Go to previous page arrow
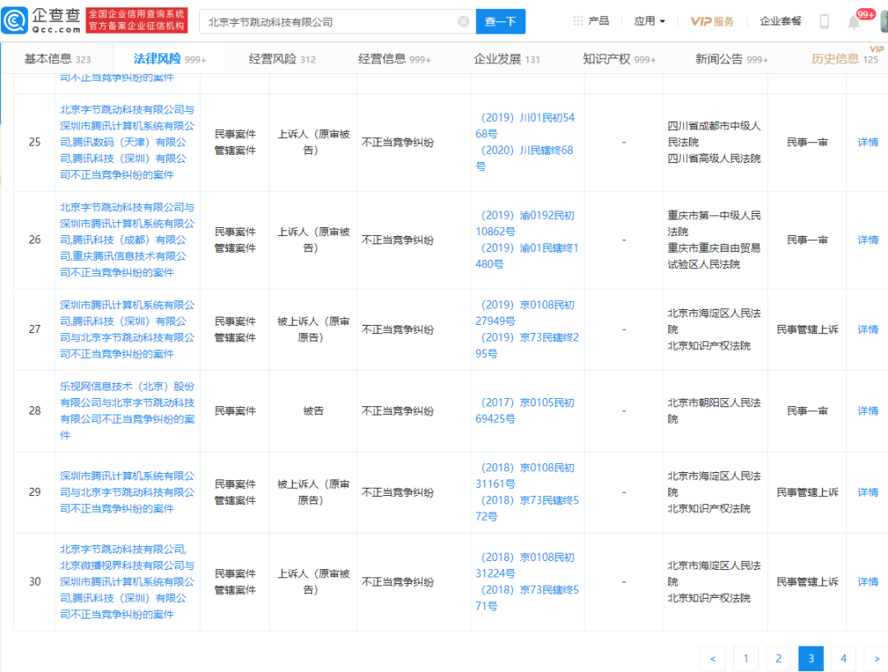This screenshot has height=672, width=888. coord(712,658)
